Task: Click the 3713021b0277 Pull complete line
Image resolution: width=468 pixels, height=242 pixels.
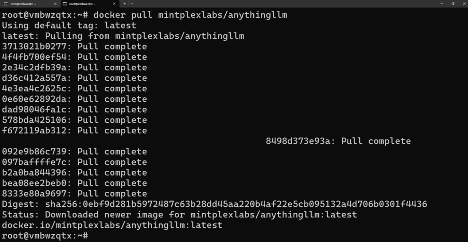Action: coord(74,47)
